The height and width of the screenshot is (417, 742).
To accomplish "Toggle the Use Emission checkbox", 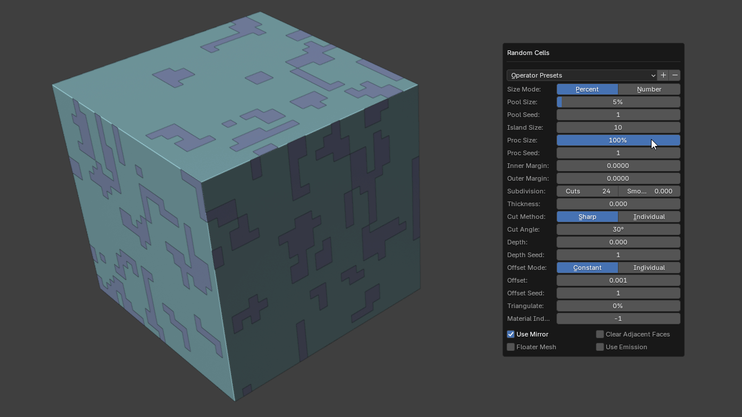I will click(x=600, y=347).
